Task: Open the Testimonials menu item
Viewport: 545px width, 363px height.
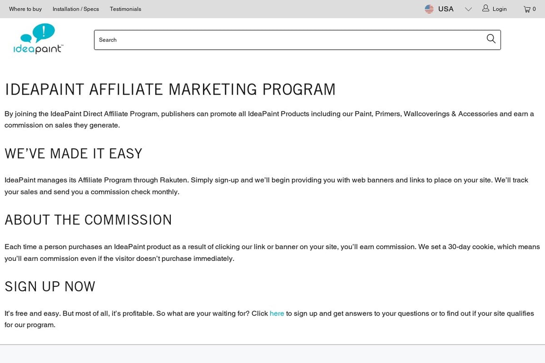Action: pyautogui.click(x=125, y=9)
